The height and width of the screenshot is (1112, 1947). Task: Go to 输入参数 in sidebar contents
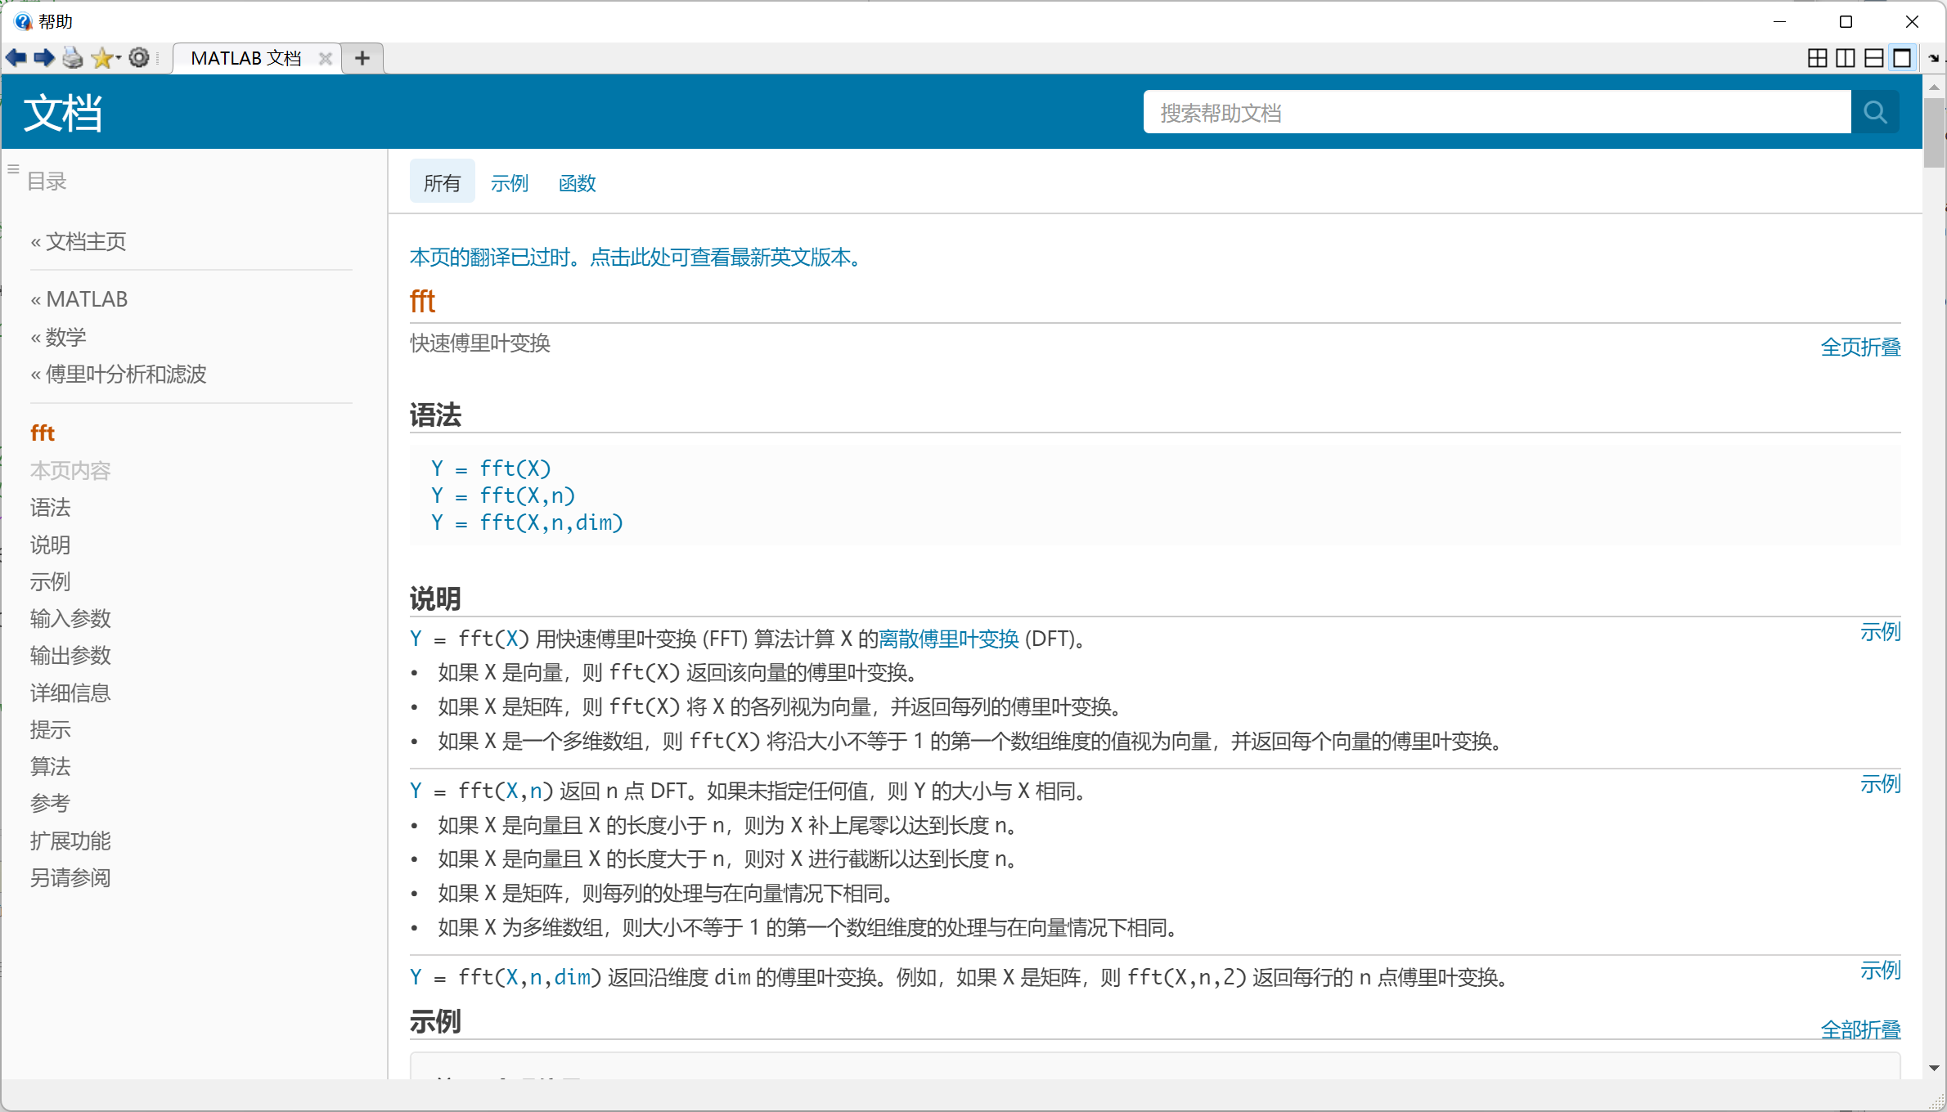[70, 618]
